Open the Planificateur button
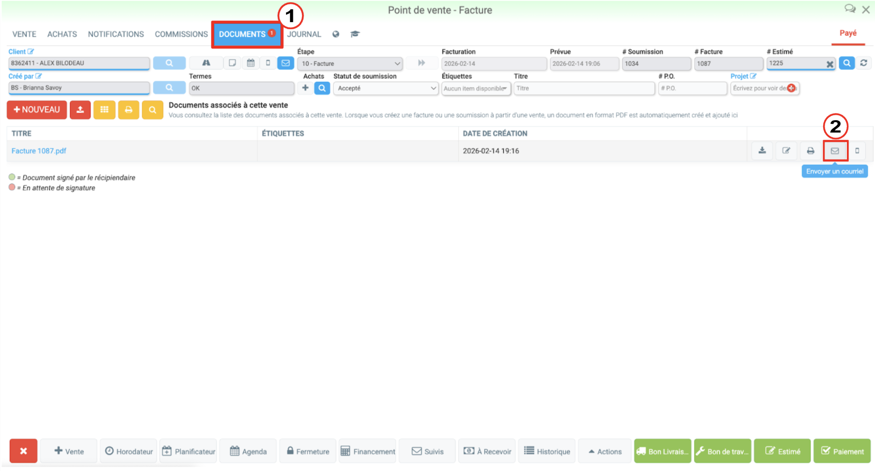This screenshot has height=471, width=875. 188,451
